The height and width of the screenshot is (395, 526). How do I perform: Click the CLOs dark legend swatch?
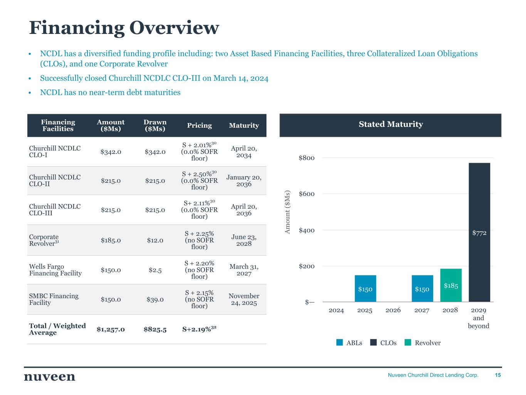[x=373, y=343]
